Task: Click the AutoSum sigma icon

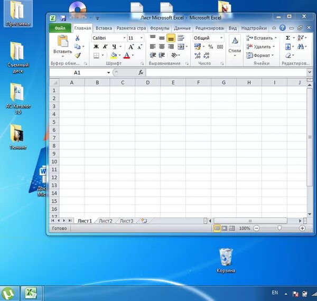Action: pyautogui.click(x=288, y=38)
